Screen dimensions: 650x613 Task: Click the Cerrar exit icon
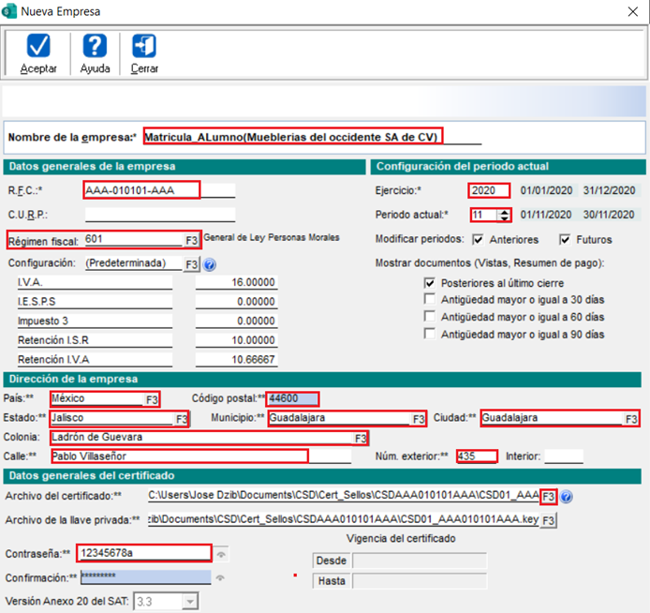tap(144, 47)
